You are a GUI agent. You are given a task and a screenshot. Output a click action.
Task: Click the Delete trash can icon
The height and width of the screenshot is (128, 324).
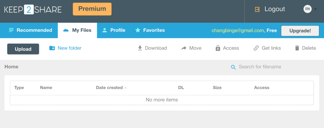(297, 48)
